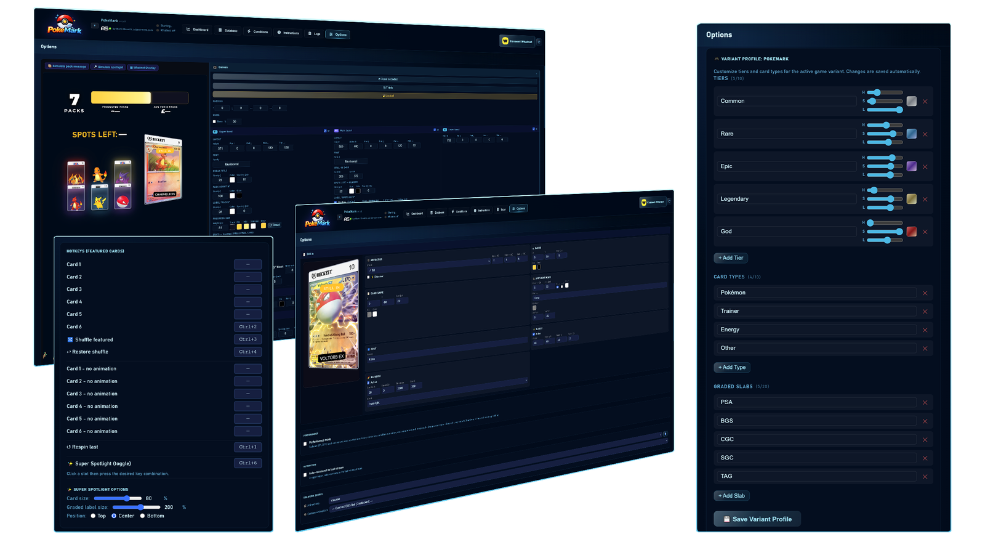Toggle the Show guide checkbox under Canvas
The height and width of the screenshot is (555, 985).
pos(214,121)
